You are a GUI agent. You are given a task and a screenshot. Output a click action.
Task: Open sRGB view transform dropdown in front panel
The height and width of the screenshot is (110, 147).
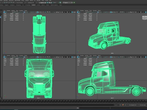pos(74,57)
